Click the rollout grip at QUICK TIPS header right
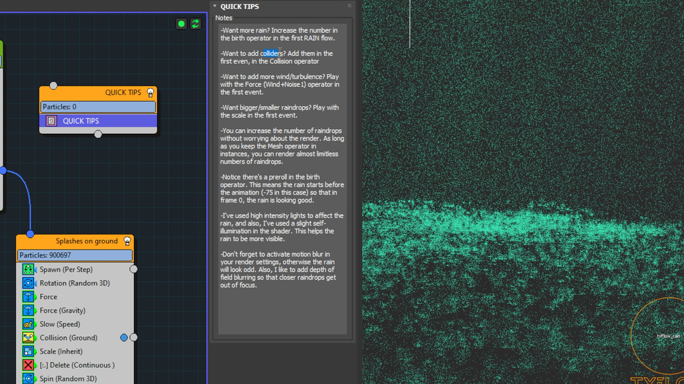The image size is (684, 384). pyautogui.click(x=349, y=5)
